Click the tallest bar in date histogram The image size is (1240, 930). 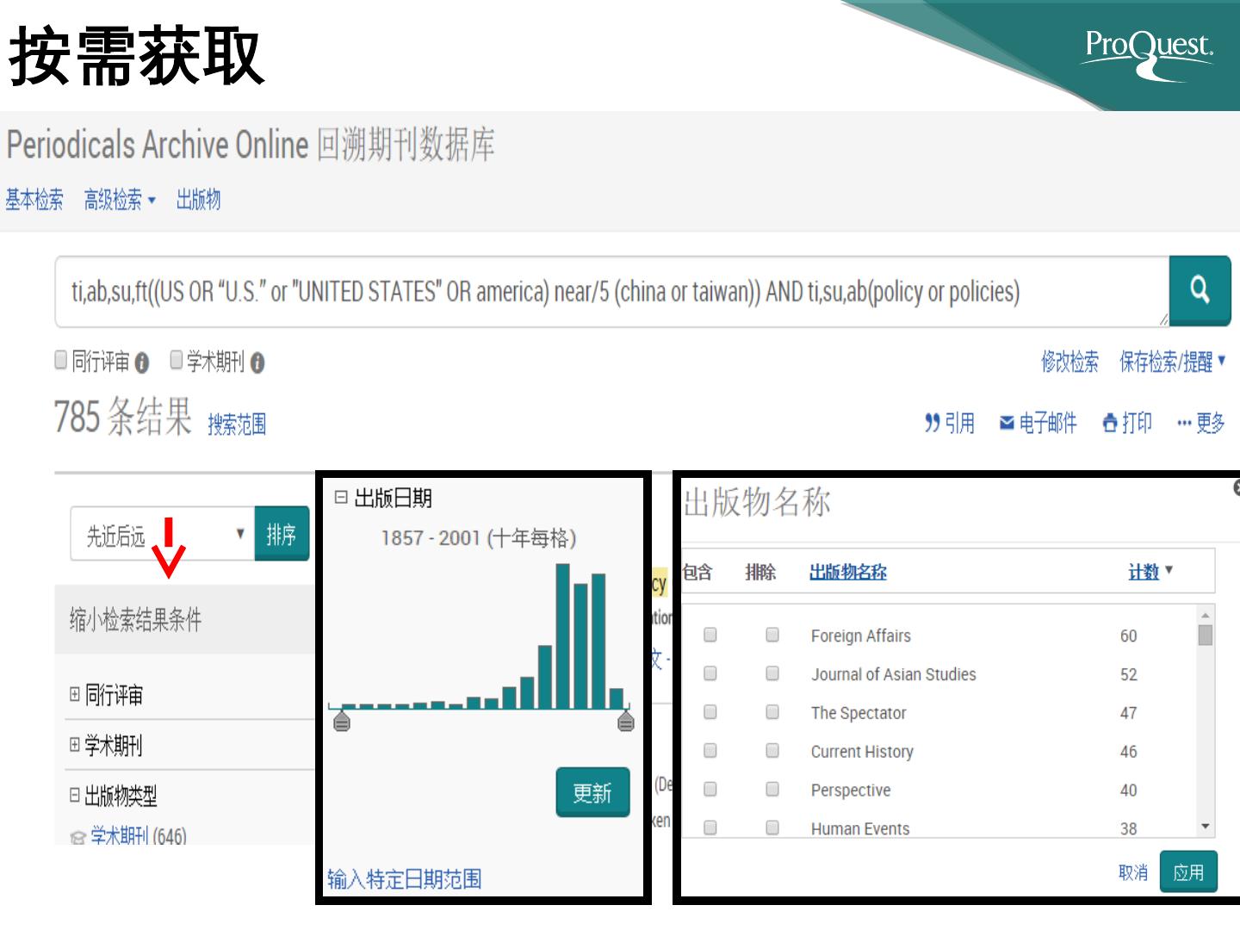click(563, 635)
